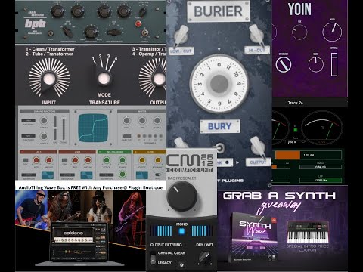Click the 12000 Hz LPF value field
The width and height of the screenshot is (363, 272).
[321, 181]
